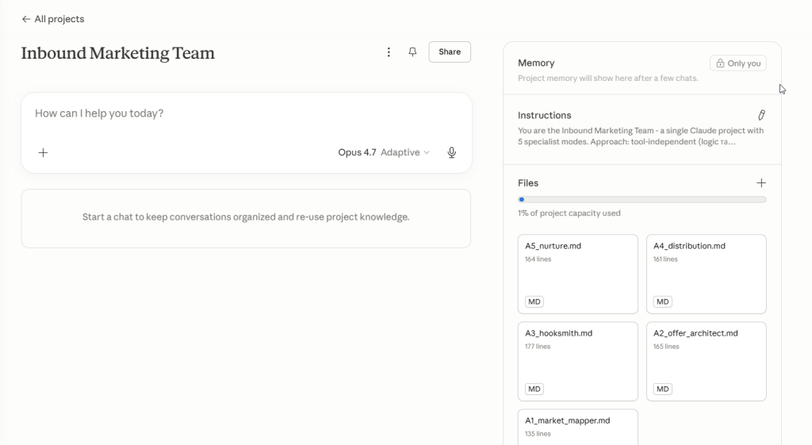The height and width of the screenshot is (445, 812).
Task: Open the Opus 4.7 Adaptive model dropdown
Action: tap(384, 152)
